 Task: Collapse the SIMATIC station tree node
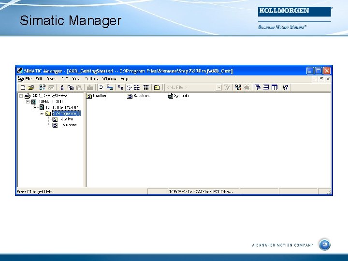point(28,101)
